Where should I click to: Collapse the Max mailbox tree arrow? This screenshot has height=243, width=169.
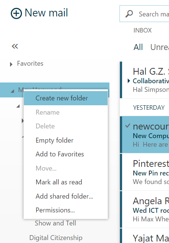pyautogui.click(x=13, y=91)
